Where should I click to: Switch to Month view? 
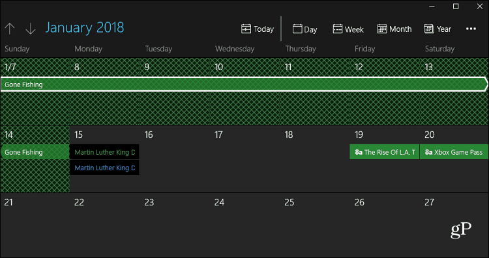(394, 29)
